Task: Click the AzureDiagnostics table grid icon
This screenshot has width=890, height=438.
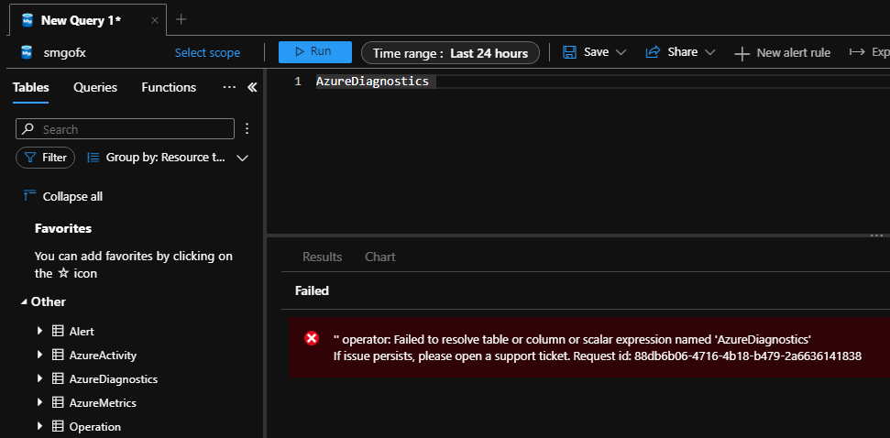Action: (58, 378)
